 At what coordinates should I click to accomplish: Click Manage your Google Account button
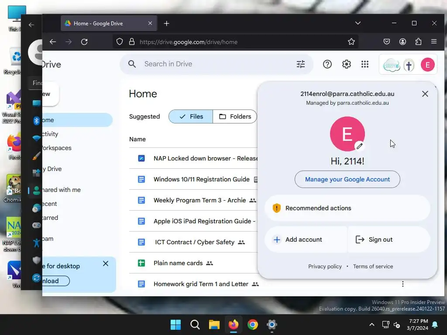347,179
